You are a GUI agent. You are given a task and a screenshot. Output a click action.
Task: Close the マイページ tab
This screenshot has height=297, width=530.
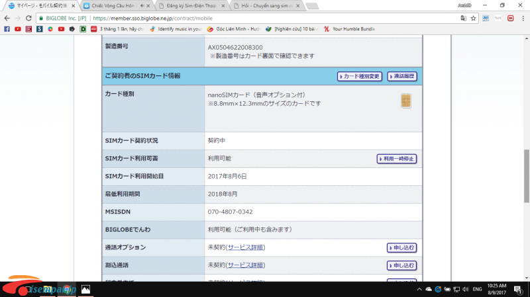click(x=73, y=6)
